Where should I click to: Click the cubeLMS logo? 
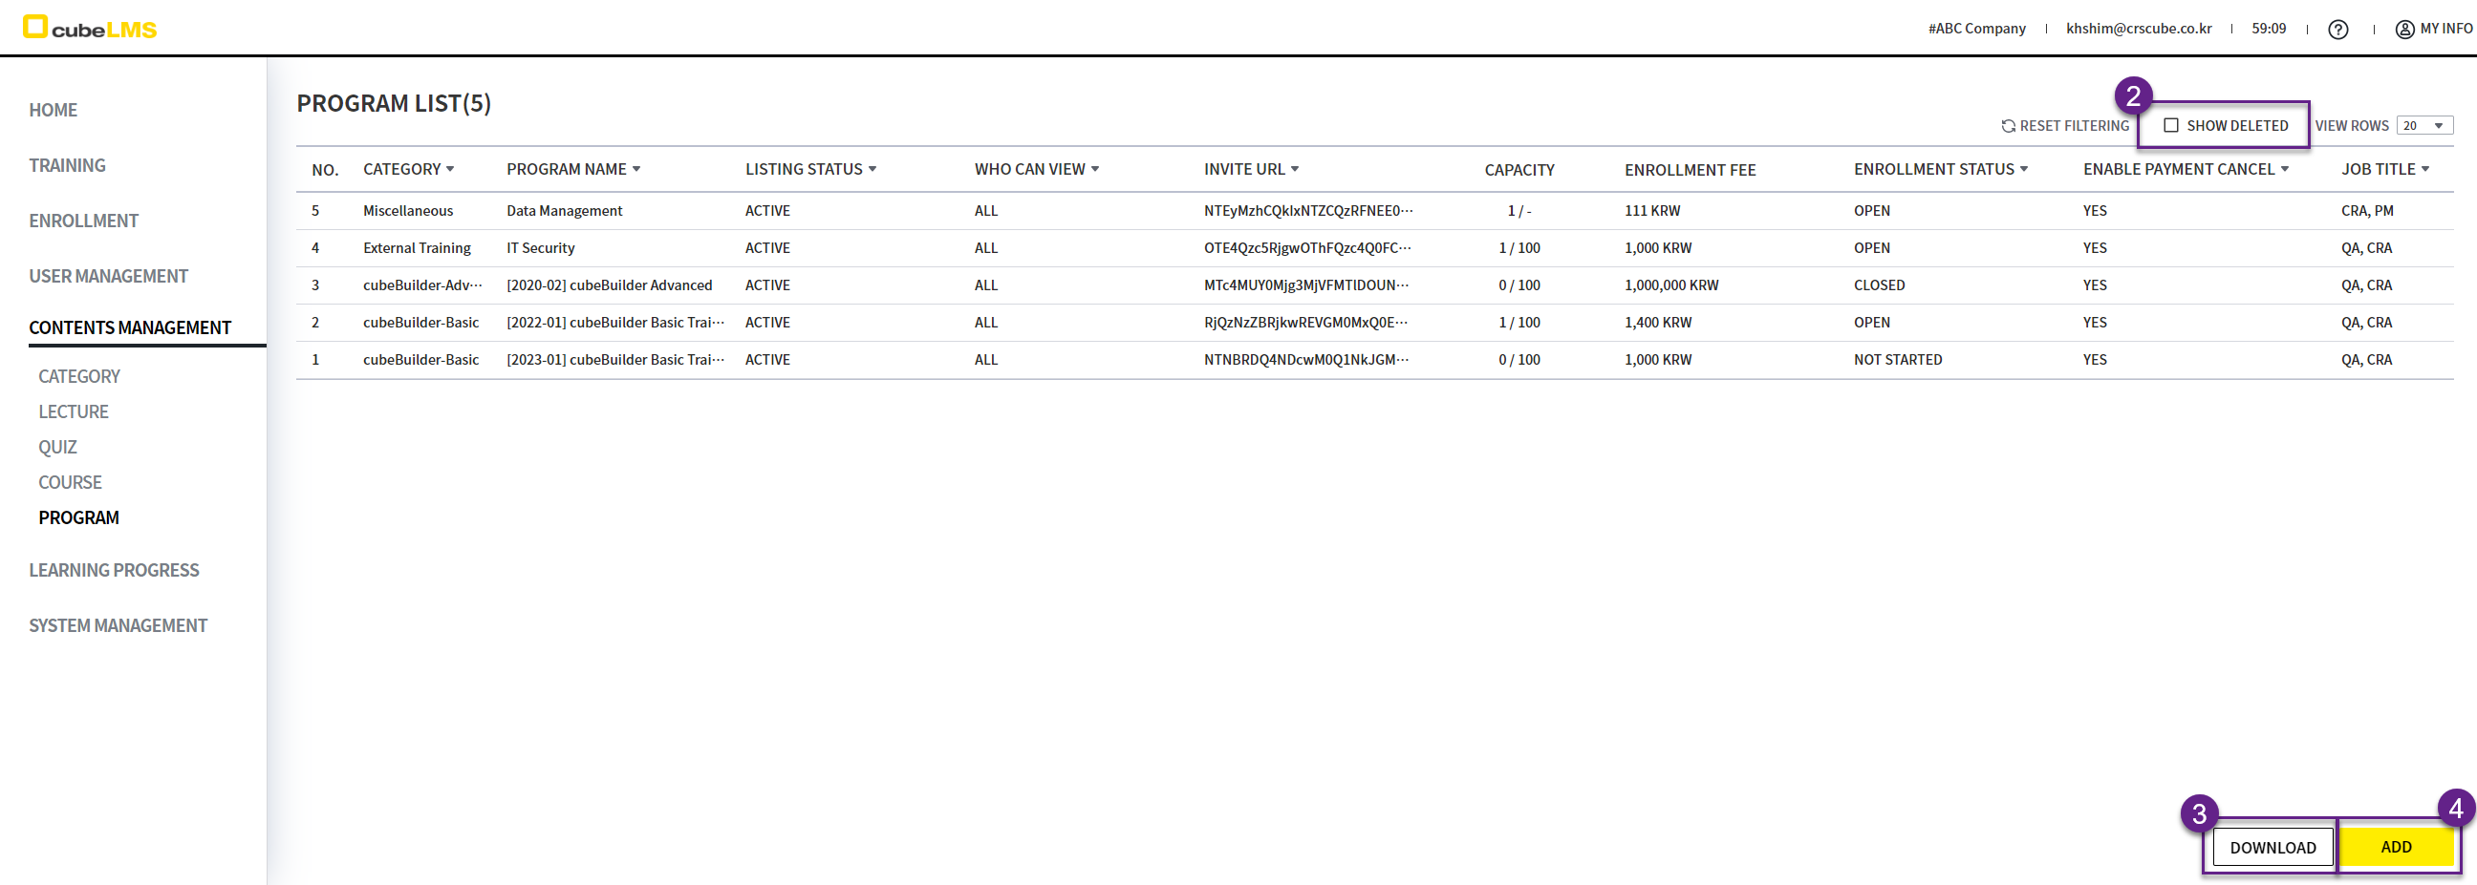click(90, 28)
